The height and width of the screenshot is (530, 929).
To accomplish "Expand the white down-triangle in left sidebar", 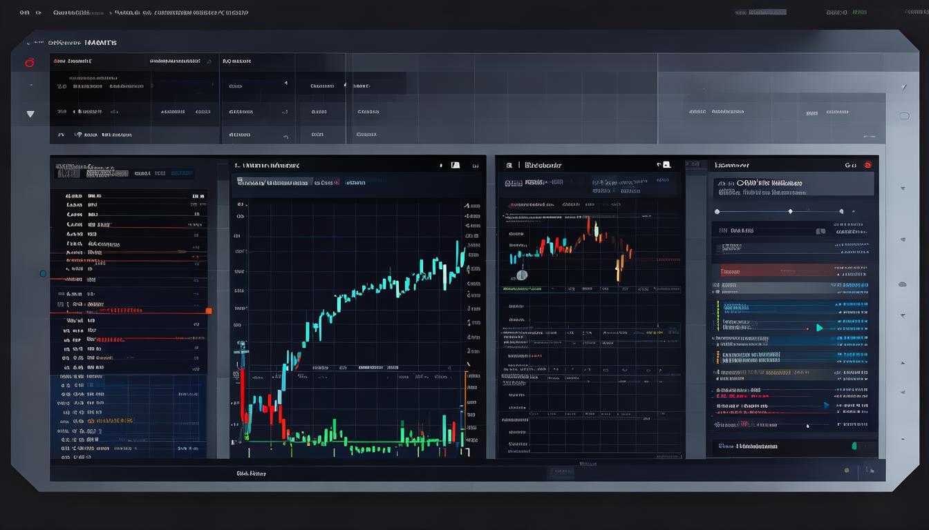I will click(x=30, y=114).
